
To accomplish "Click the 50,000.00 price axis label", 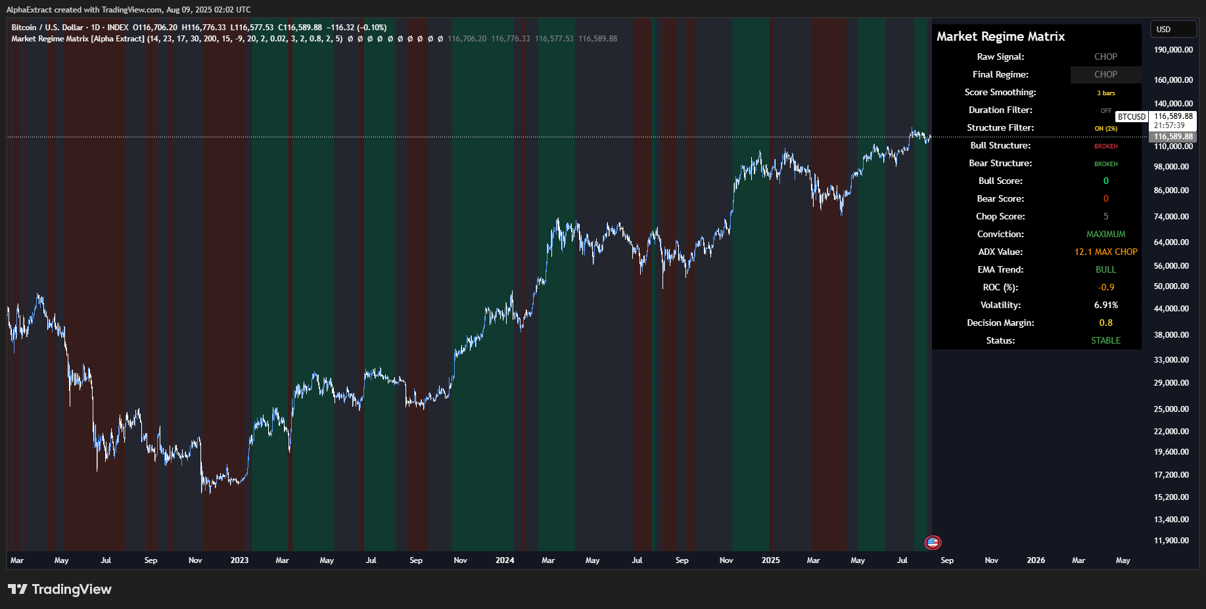I will 1171,286.
